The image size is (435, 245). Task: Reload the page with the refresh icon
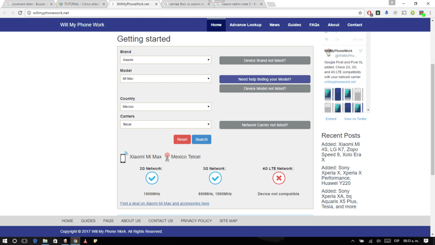click(x=20, y=13)
